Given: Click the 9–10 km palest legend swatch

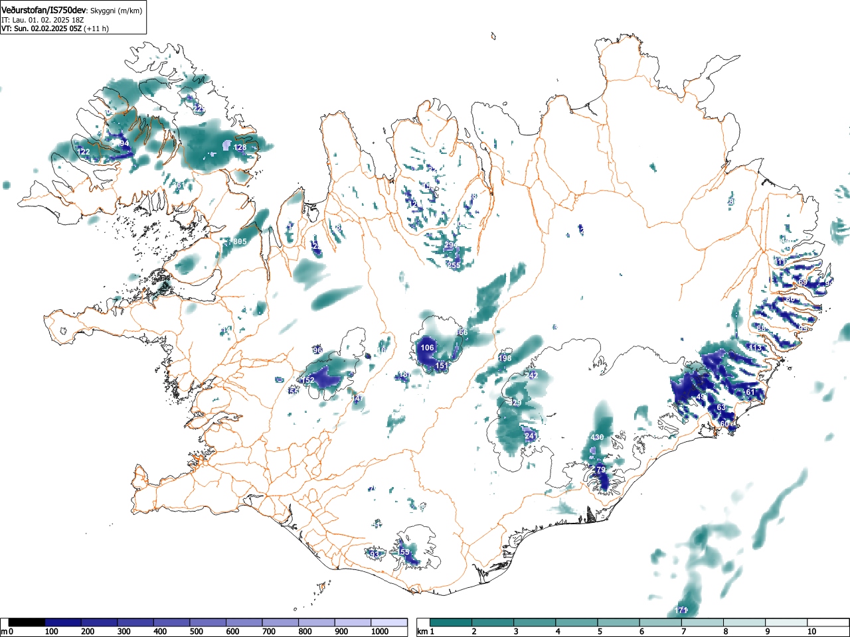Looking at the screenshot, I should [x=787, y=622].
